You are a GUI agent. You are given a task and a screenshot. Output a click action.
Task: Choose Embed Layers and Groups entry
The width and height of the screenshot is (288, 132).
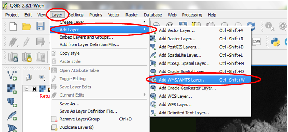tap(100, 37)
